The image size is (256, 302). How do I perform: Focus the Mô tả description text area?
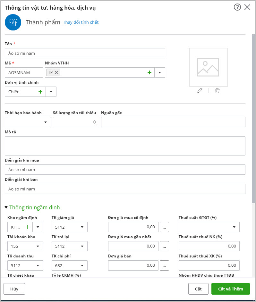point(125,146)
